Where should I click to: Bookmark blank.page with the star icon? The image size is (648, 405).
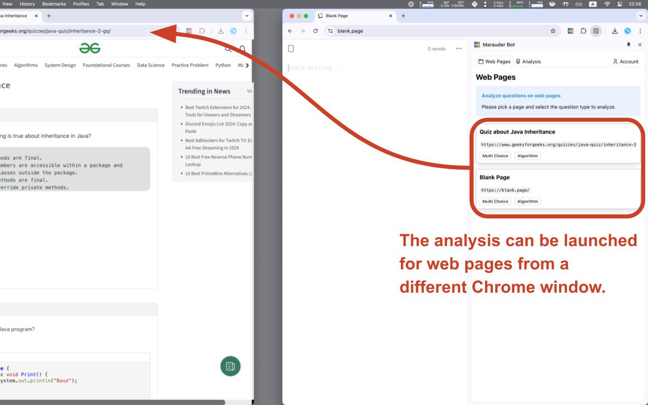[553, 31]
